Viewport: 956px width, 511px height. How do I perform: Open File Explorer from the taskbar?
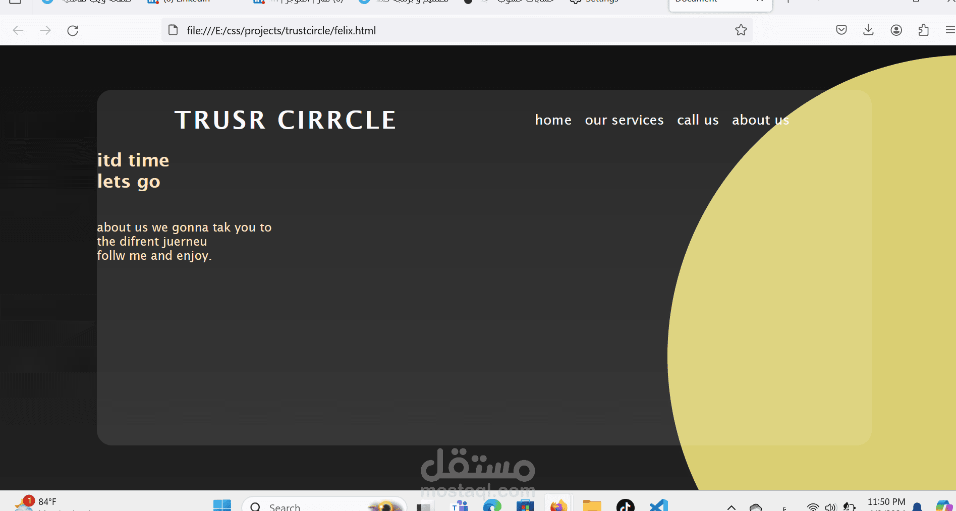click(x=592, y=505)
